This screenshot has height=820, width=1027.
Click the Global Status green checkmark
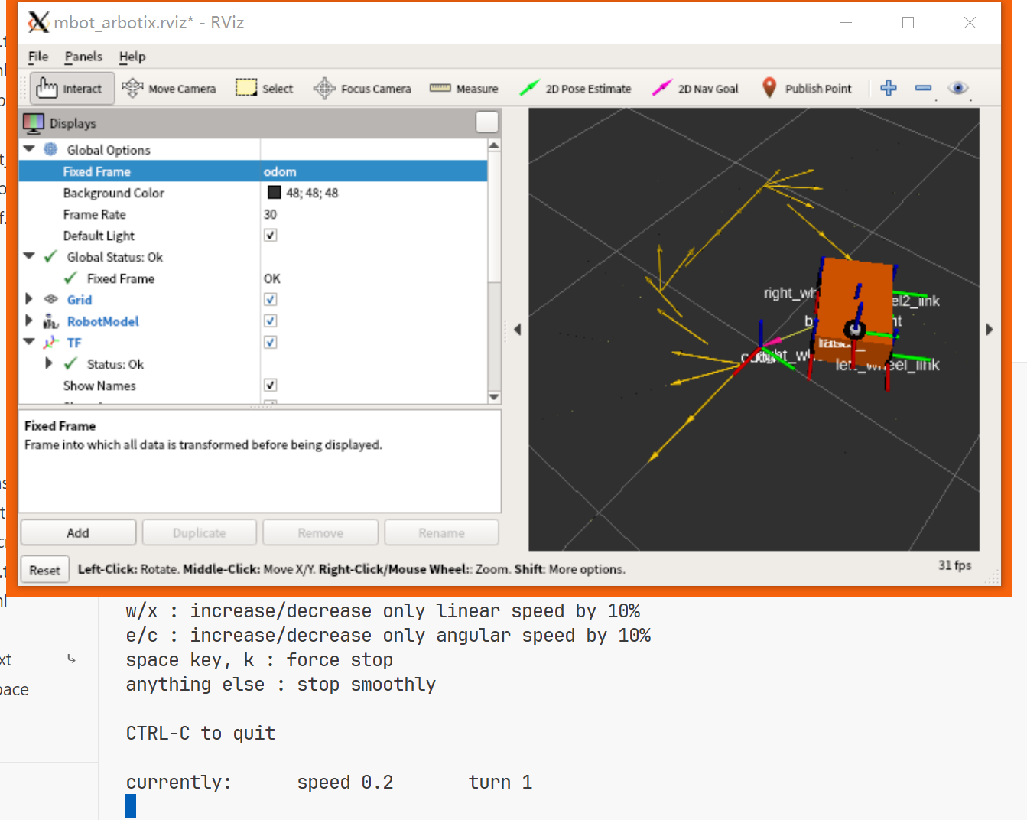50,257
